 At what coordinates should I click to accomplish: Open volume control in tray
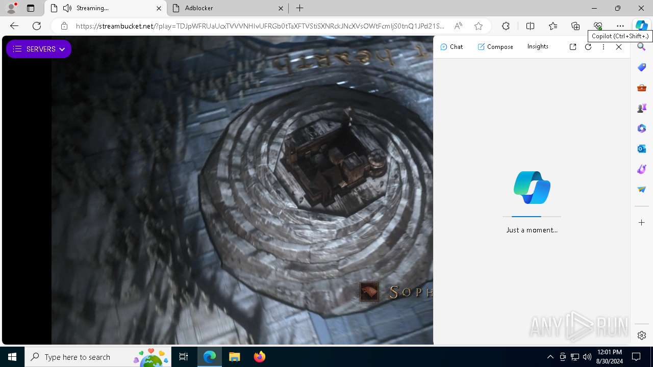[x=587, y=357]
